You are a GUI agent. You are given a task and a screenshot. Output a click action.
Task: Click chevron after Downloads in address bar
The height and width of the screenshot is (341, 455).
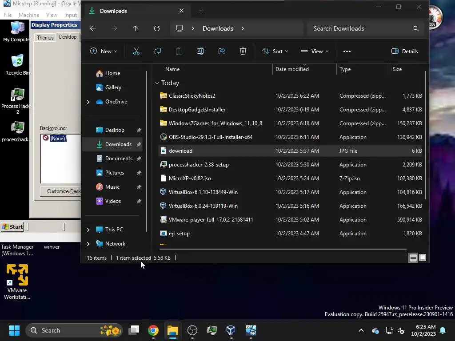(243, 28)
